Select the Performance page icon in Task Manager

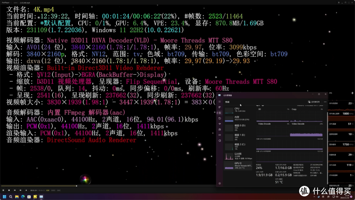220,113
